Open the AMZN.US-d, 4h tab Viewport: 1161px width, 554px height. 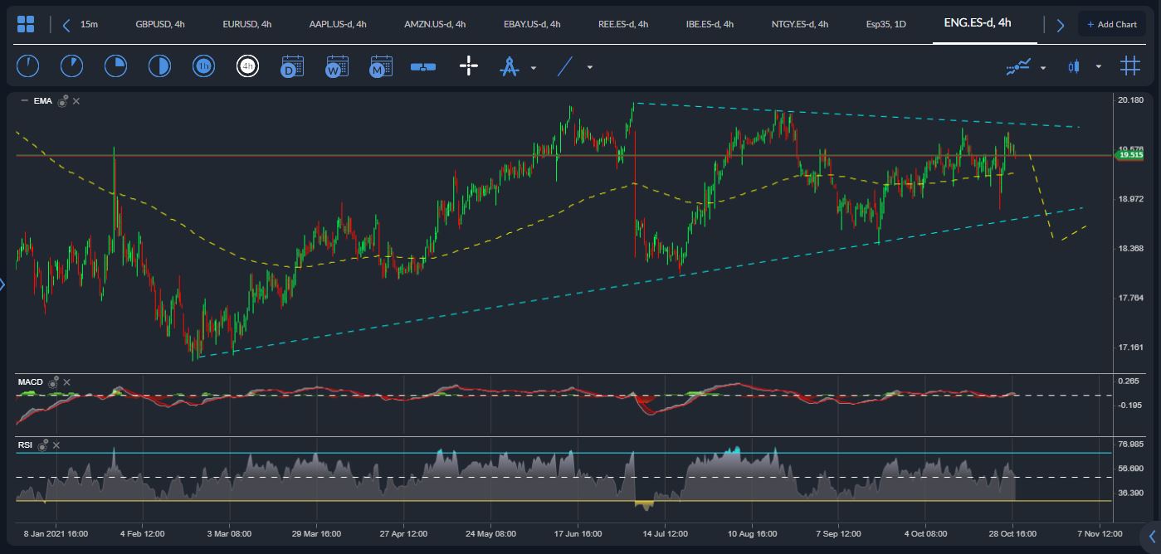(x=434, y=24)
